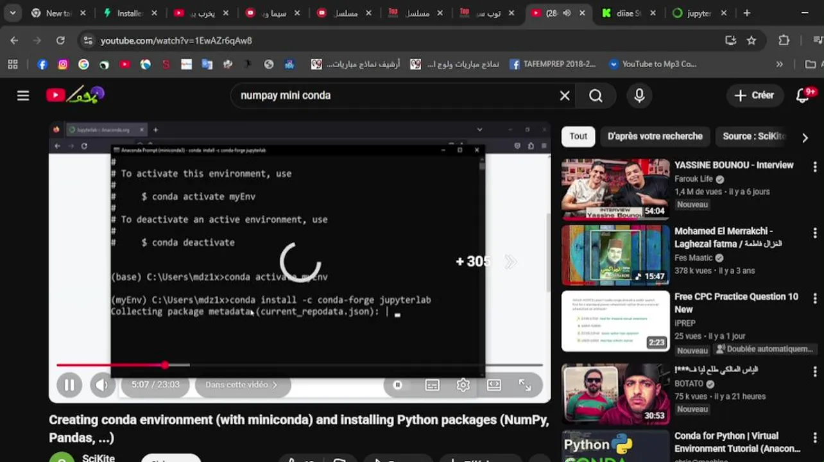Open the Google bookmark icon
Viewport: 824px width, 462px height.
click(x=83, y=64)
